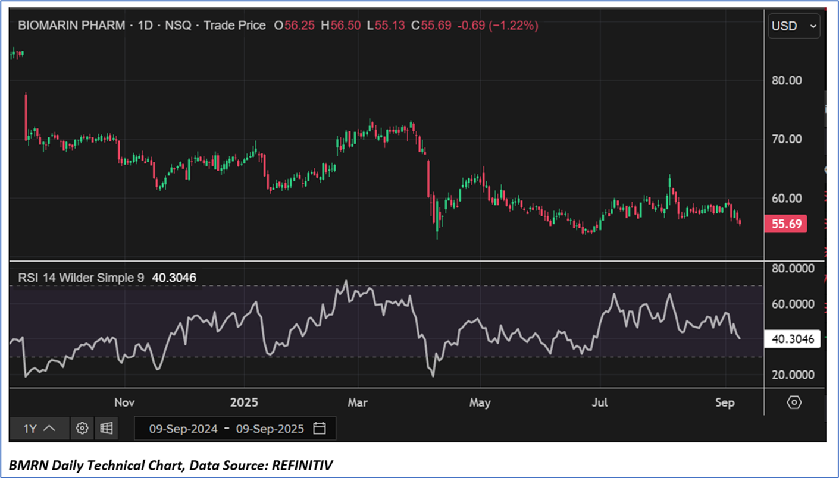Click the 2025 time axis label
Screen dimensions: 839x478
[x=244, y=402]
